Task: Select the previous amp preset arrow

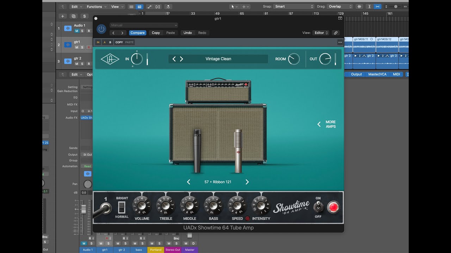Action: [174, 59]
